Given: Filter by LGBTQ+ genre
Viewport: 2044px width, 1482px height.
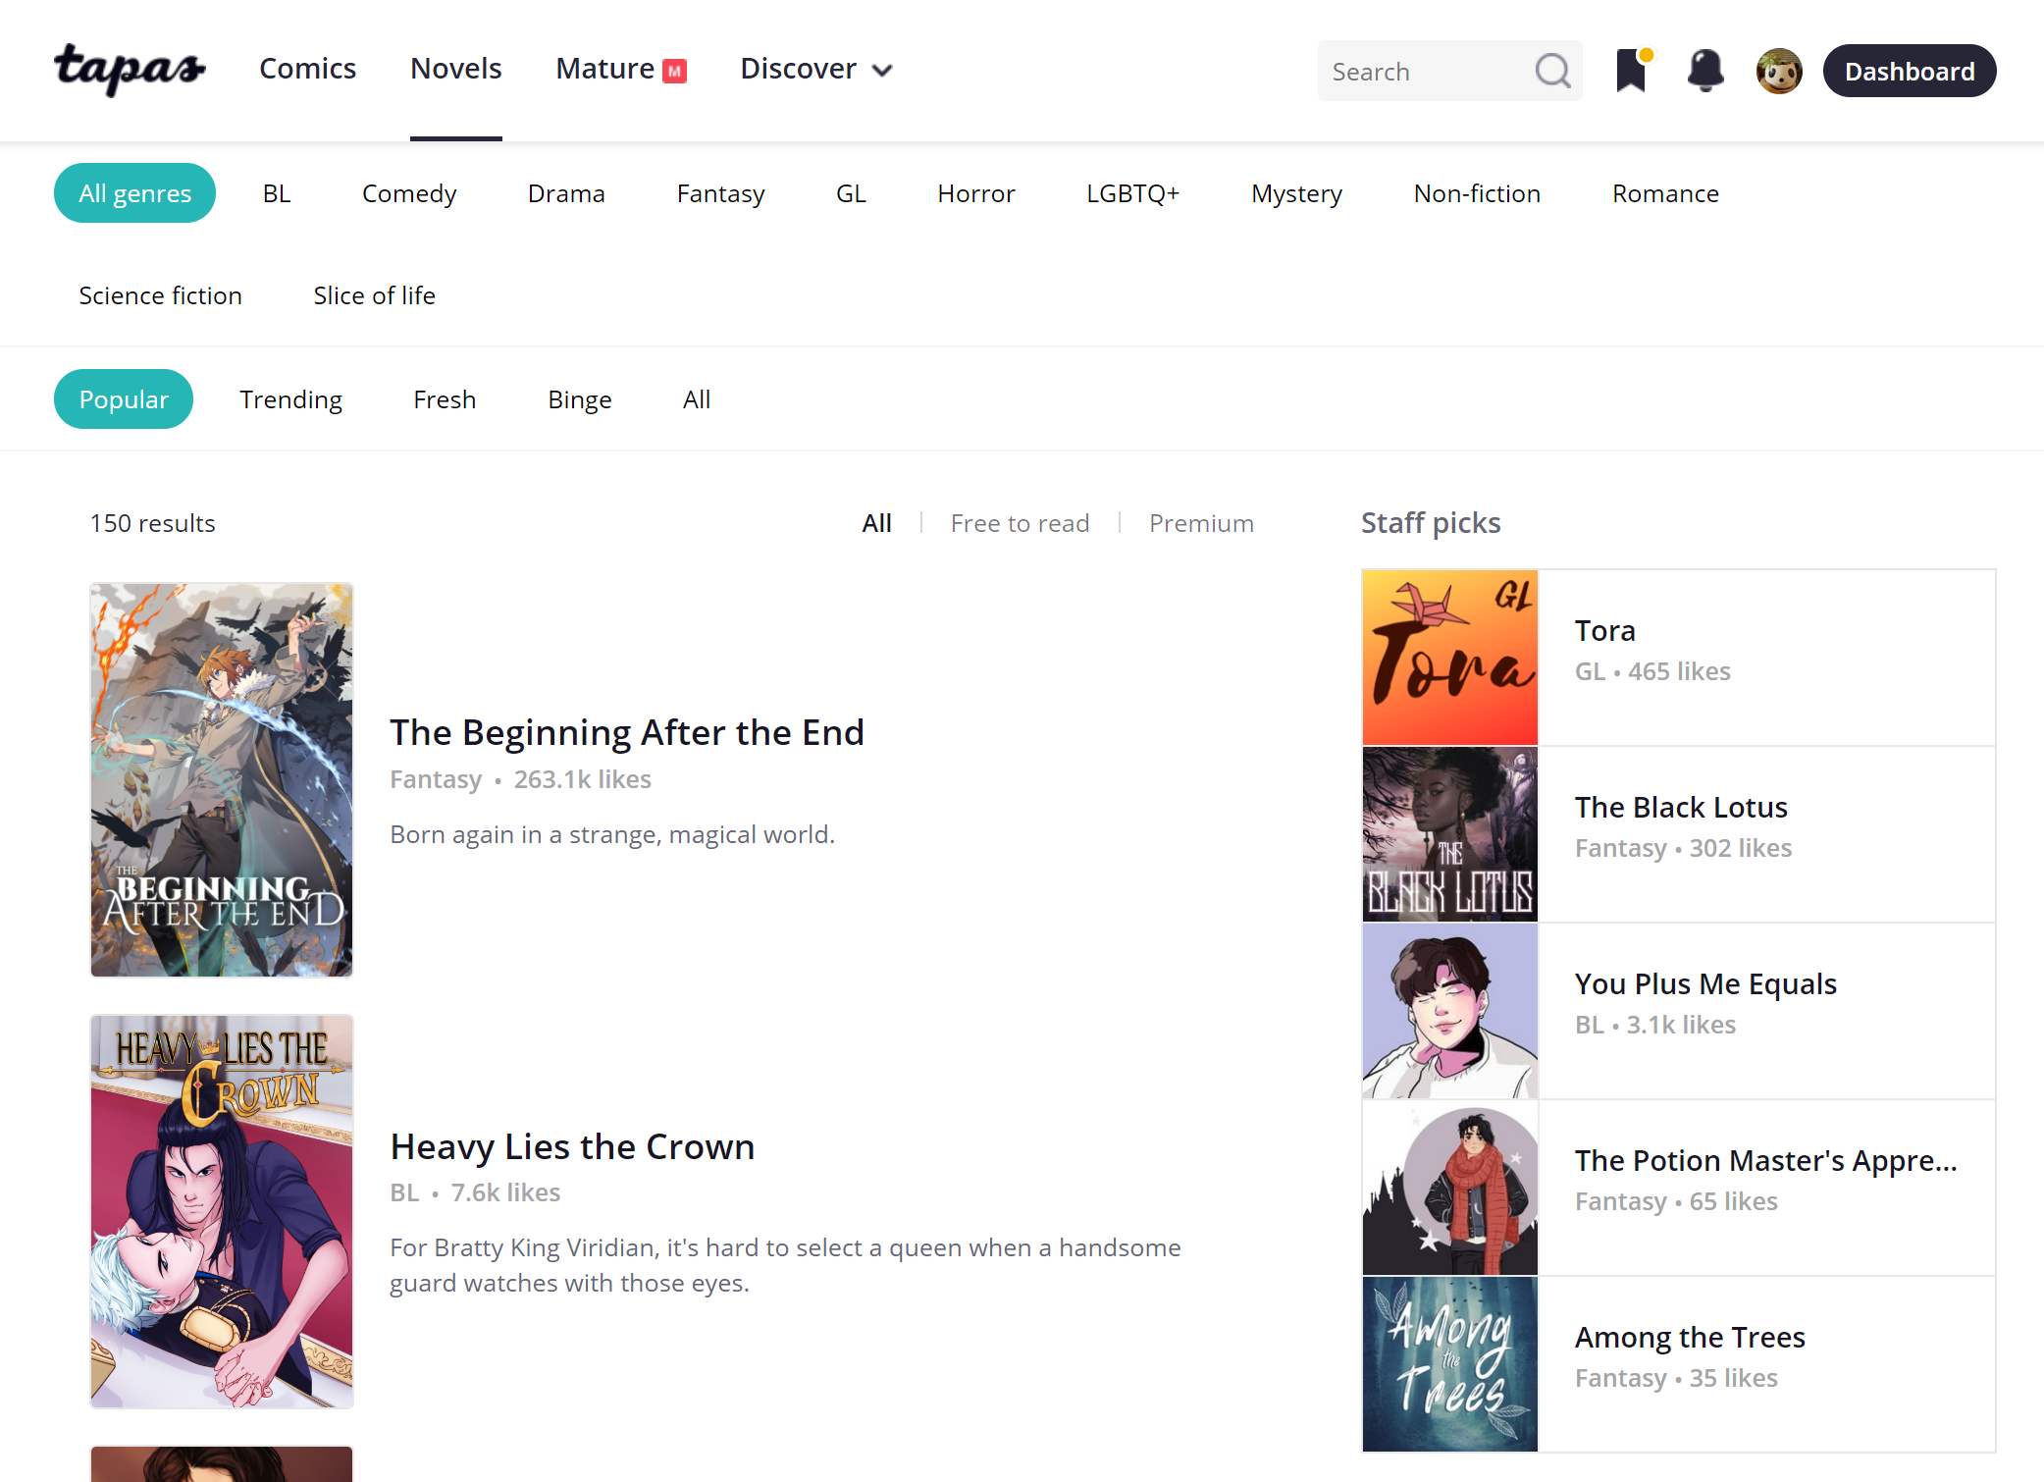Looking at the screenshot, I should tap(1132, 193).
